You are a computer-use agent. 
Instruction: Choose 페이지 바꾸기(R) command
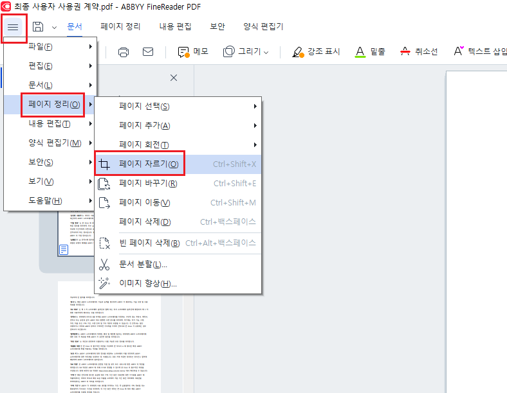coord(178,184)
